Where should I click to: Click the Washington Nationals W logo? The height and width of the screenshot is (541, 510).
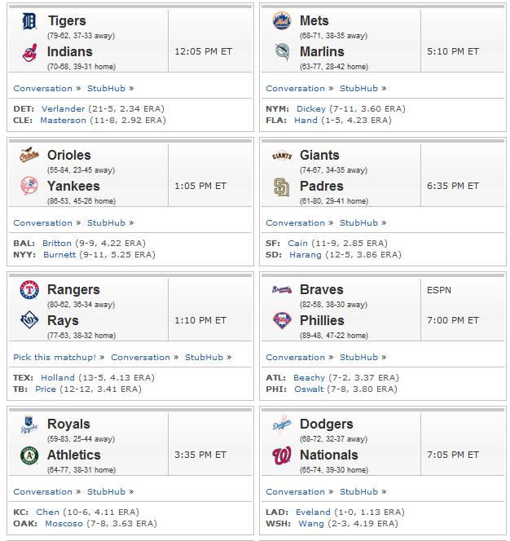pos(282,455)
